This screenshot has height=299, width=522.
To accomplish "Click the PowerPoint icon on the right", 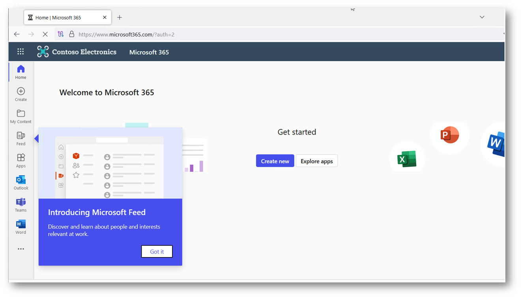I will (449, 135).
